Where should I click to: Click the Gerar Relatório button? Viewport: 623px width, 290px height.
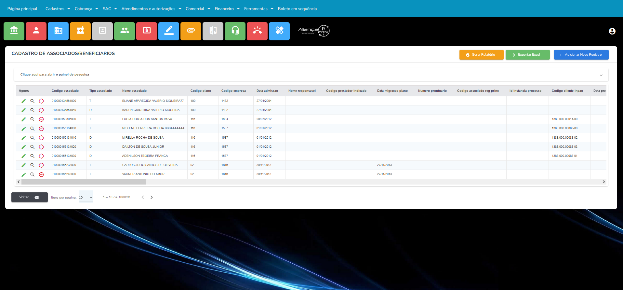[481, 55]
